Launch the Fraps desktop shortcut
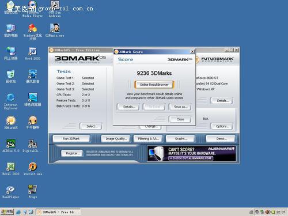The height and width of the screenshot is (216, 288). 33,192
